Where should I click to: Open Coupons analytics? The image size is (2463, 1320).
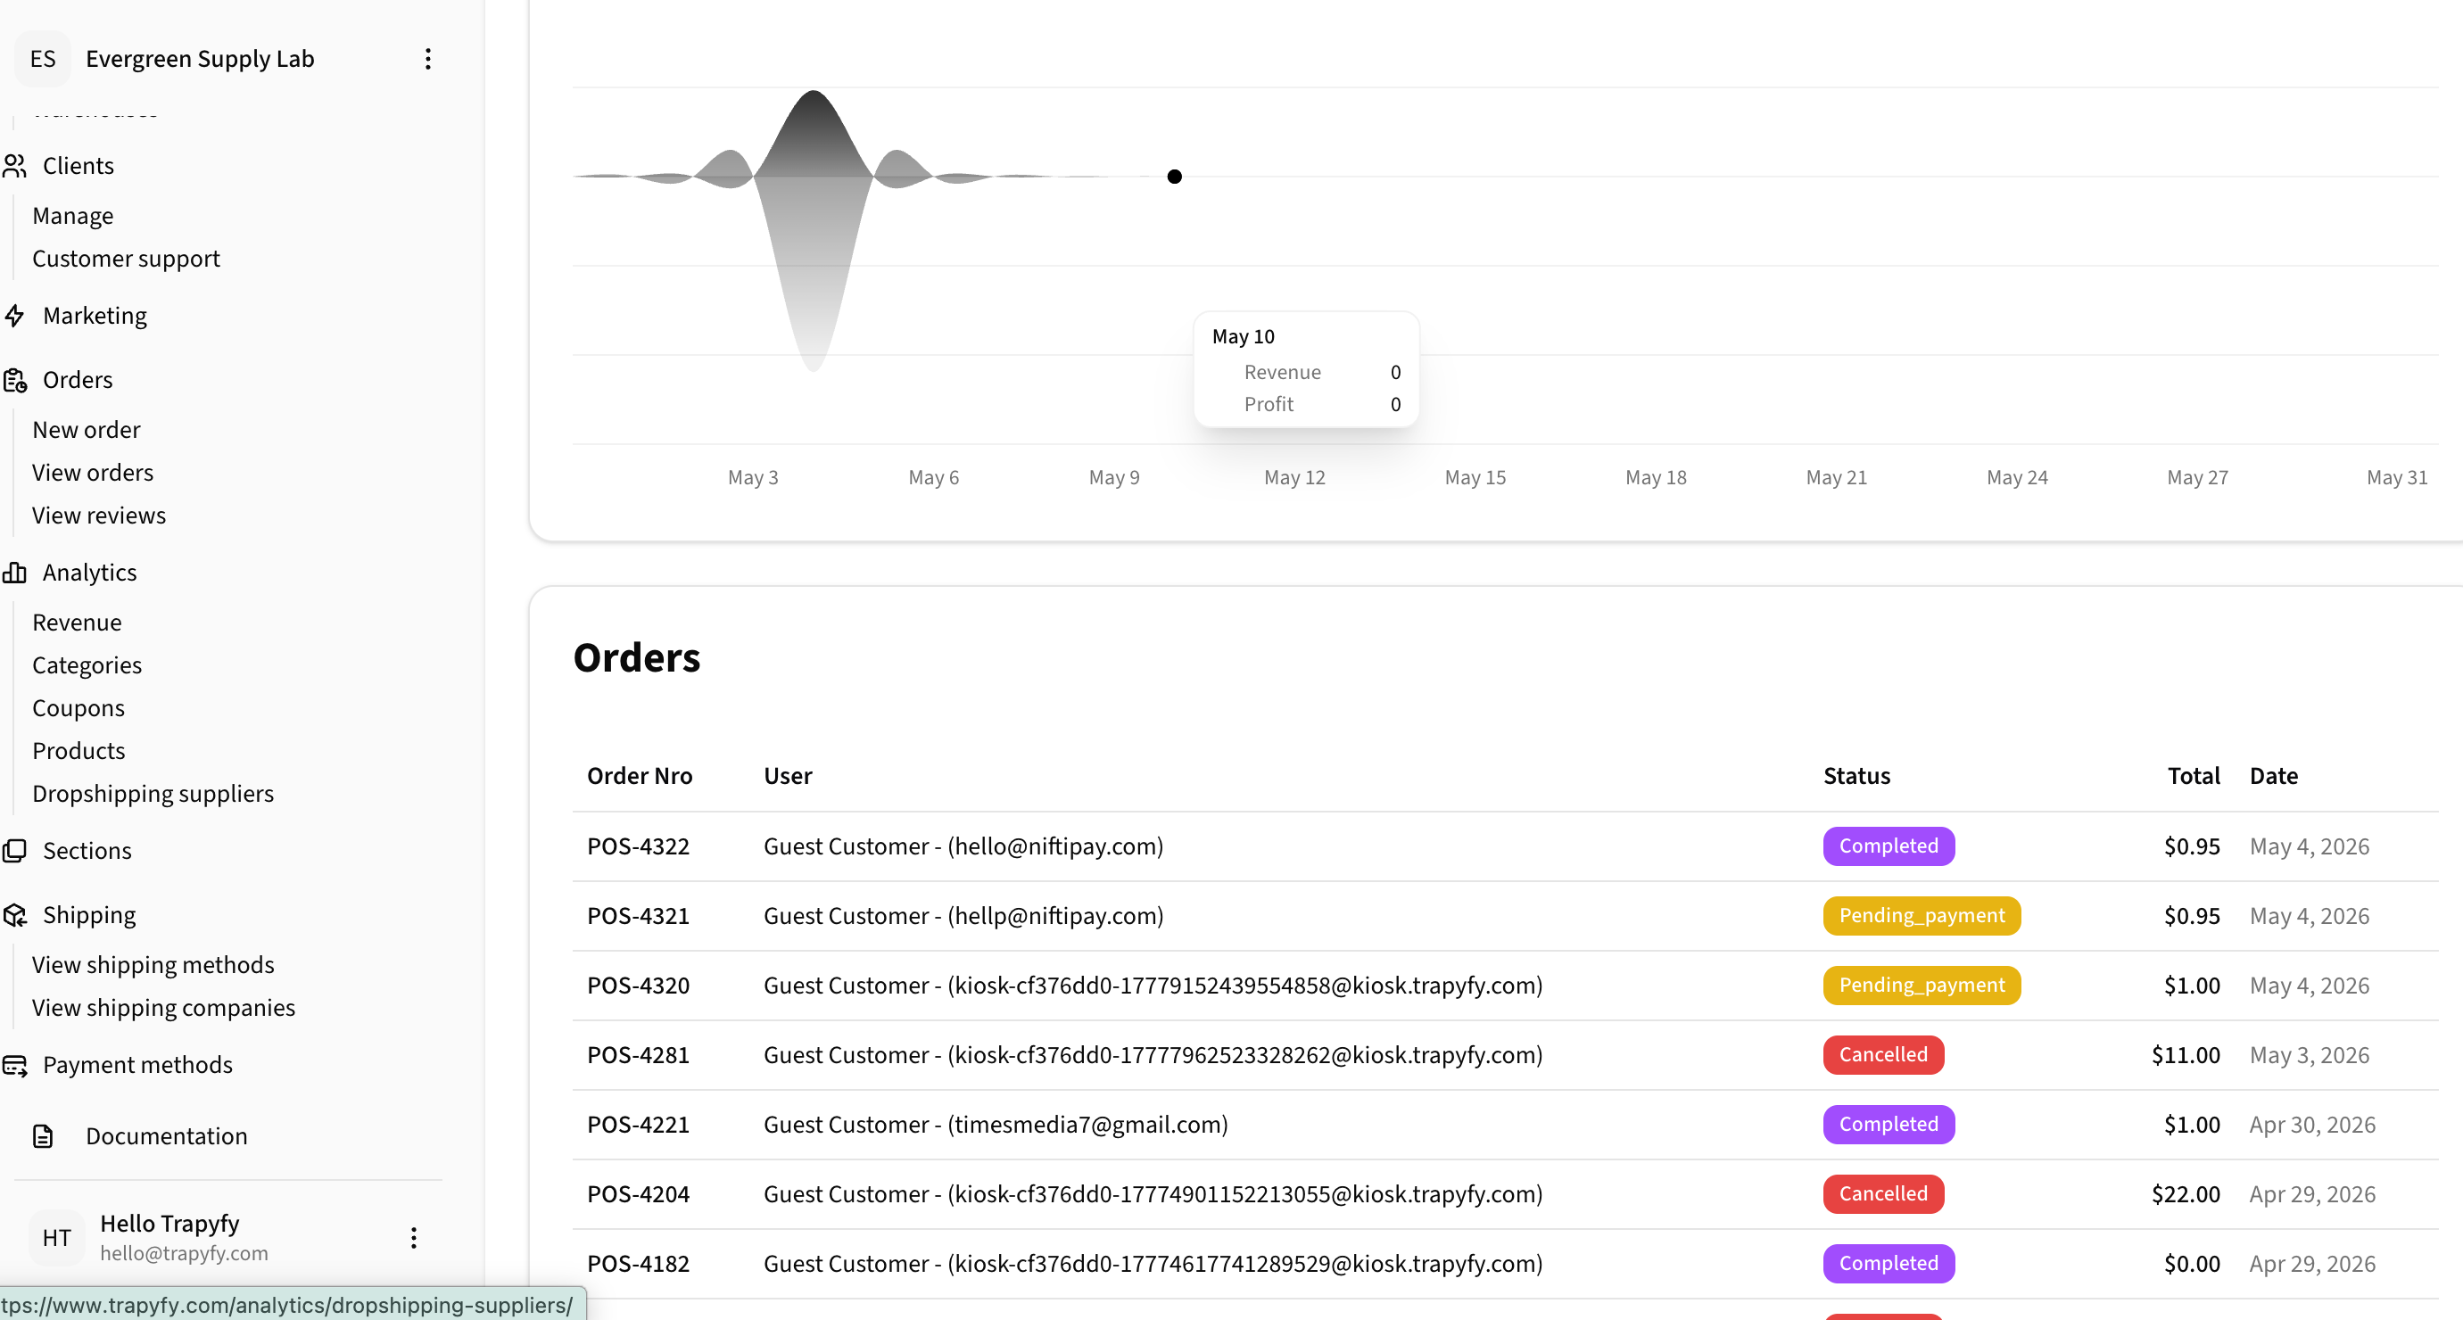click(79, 708)
